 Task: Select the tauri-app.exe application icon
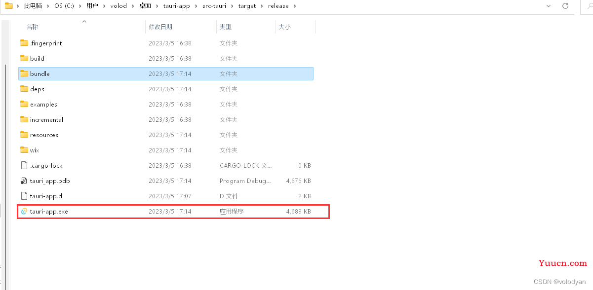pos(24,211)
